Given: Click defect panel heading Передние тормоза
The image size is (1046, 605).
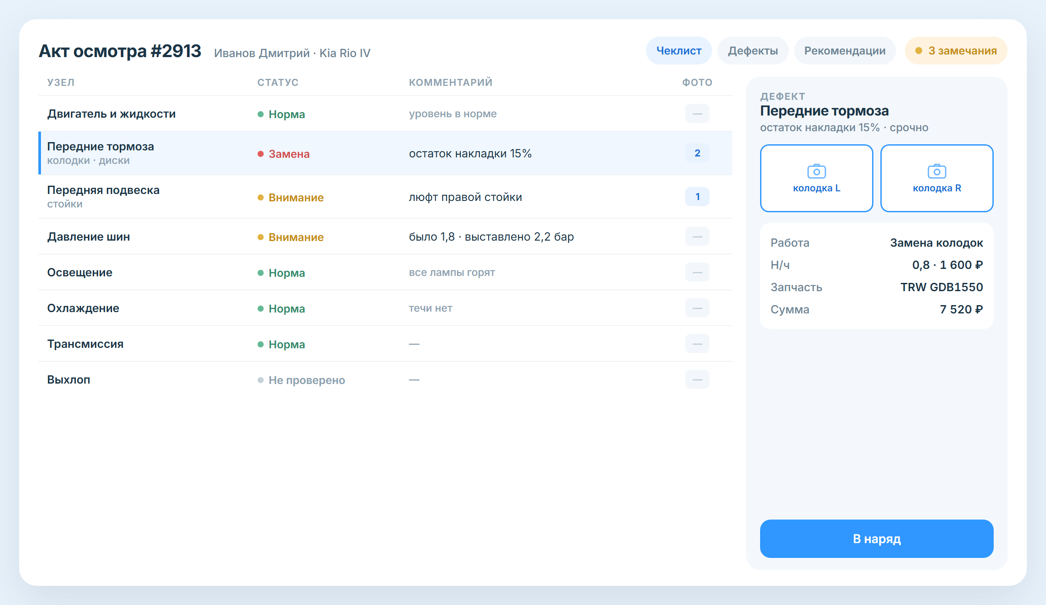Looking at the screenshot, I should click(x=824, y=111).
